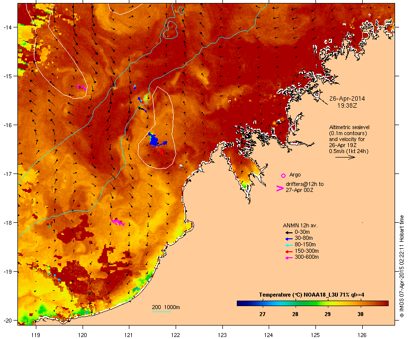
Task: Click the 125 longitude axis label
Action: point(315,335)
